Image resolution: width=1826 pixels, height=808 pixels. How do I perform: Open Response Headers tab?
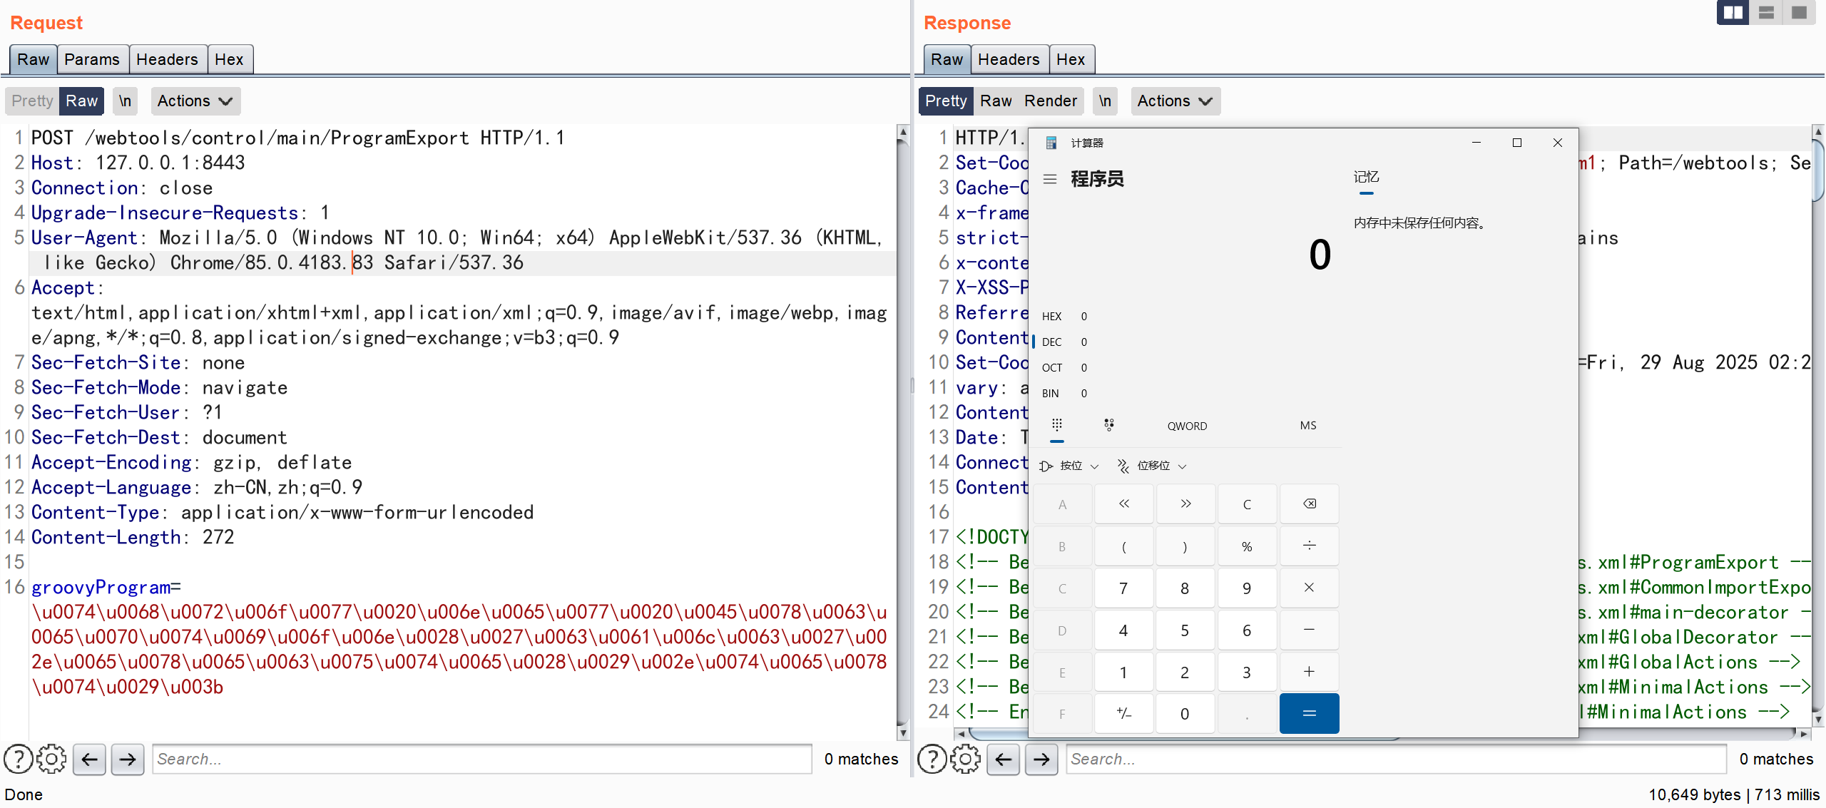point(1008,59)
